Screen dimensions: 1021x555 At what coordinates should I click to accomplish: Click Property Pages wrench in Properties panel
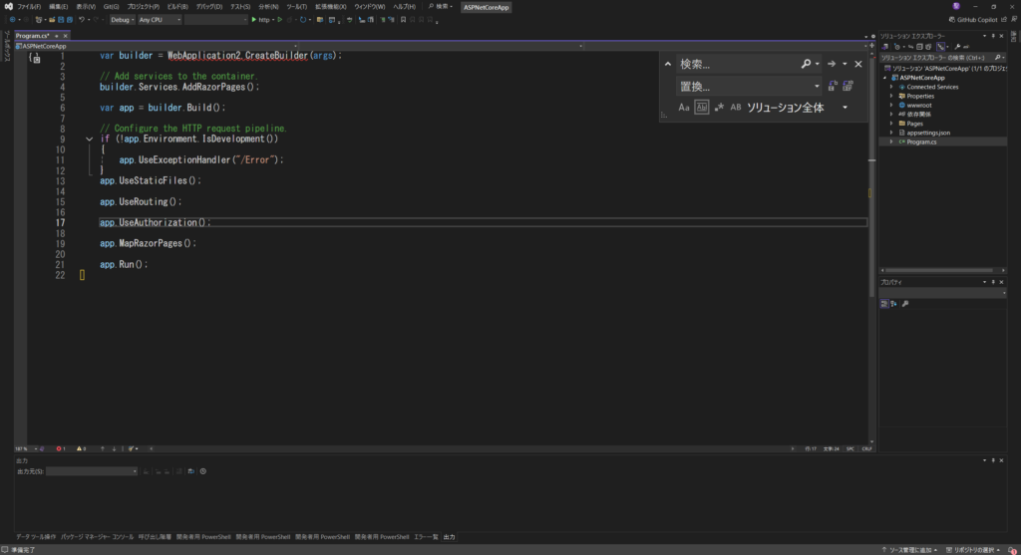(905, 304)
